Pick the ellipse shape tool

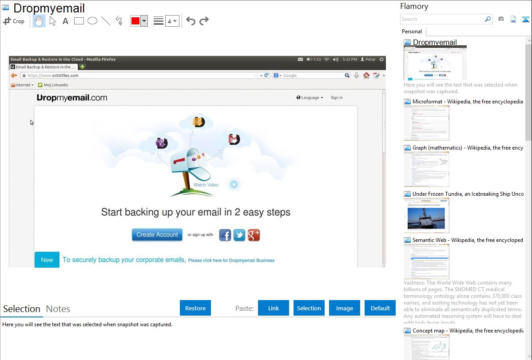click(92, 21)
